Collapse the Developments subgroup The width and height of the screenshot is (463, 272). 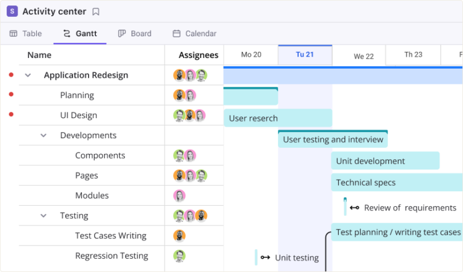click(x=43, y=135)
